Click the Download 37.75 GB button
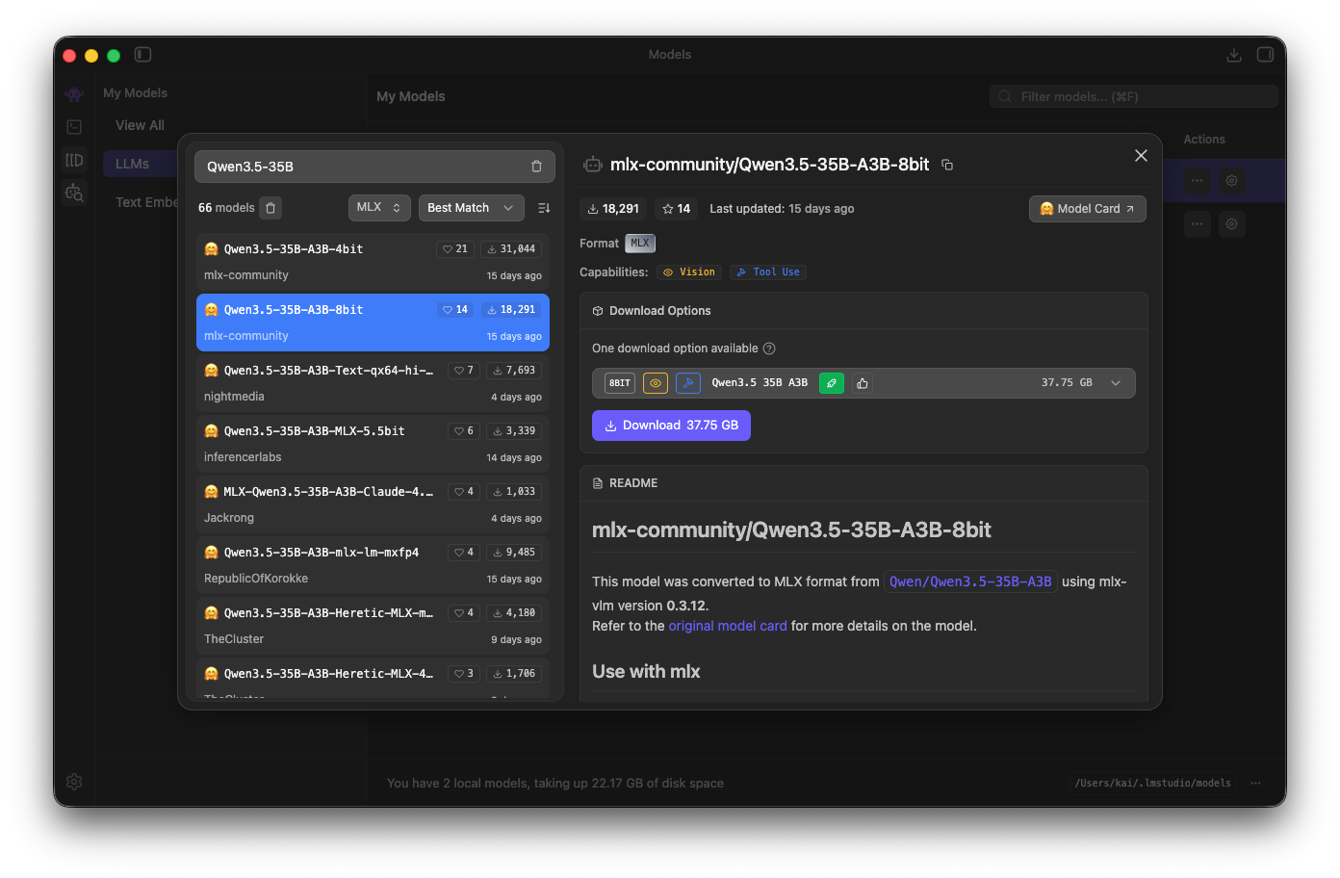Screen dimensions: 1340x878 [671, 426]
